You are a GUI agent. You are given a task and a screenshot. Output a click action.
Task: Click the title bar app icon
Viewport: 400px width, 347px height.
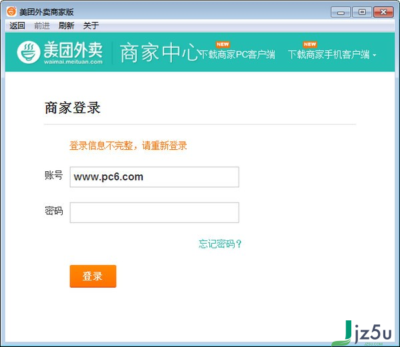pyautogui.click(x=11, y=11)
